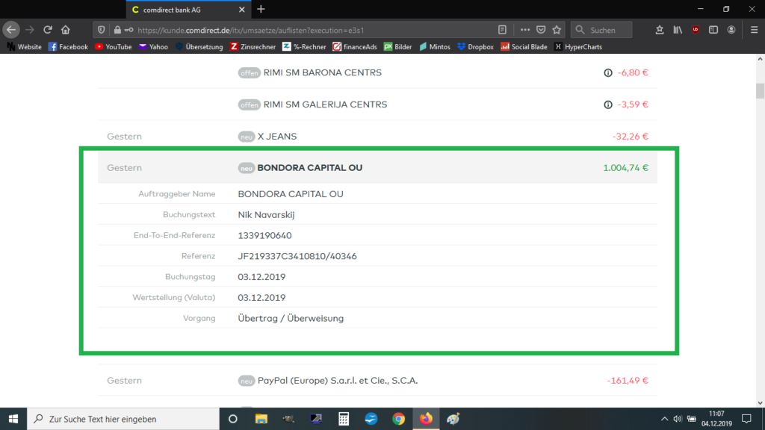Open Yahoo bookmark
This screenshot has height=430, width=765.
(153, 47)
